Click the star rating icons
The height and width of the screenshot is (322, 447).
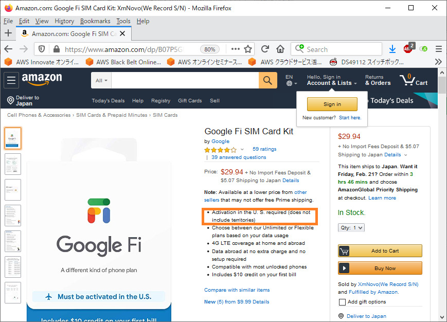pyautogui.click(x=220, y=150)
